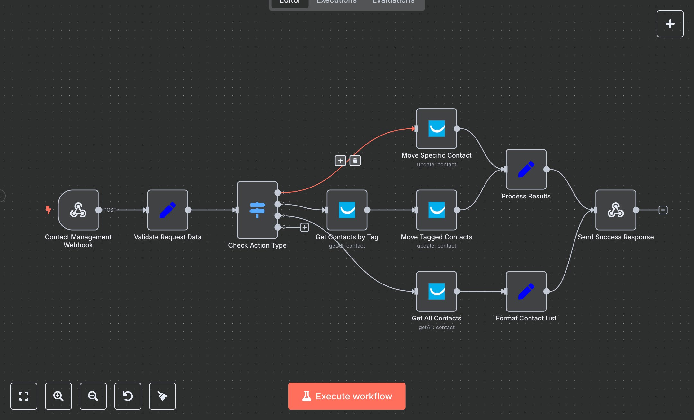Open the node creator with the plus button
This screenshot has width=694, height=420.
pos(670,23)
